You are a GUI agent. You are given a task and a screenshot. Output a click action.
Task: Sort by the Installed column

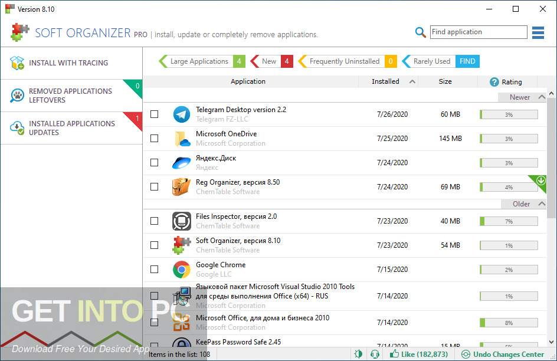pyautogui.click(x=388, y=81)
